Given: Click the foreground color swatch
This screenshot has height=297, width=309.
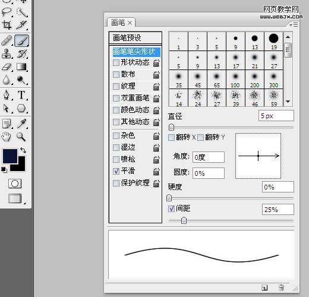Looking at the screenshot, I should (10, 156).
